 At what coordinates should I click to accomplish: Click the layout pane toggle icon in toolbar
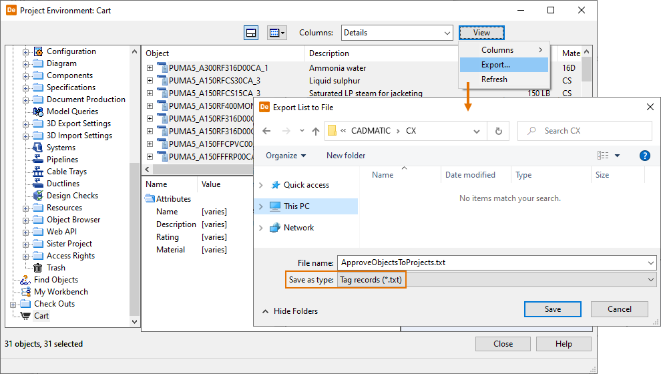[x=251, y=33]
